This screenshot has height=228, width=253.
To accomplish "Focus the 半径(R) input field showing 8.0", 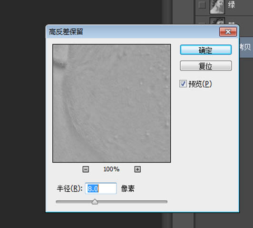I will tap(101, 188).
